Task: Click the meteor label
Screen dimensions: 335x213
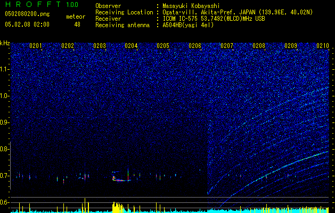Action: tap(76, 17)
